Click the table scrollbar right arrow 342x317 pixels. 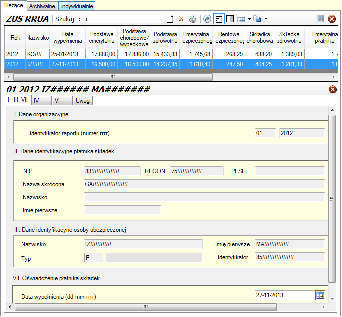click(333, 77)
